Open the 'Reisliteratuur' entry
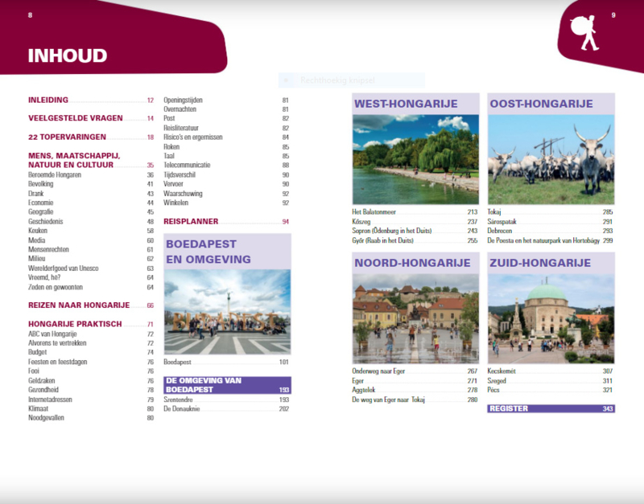The height and width of the screenshot is (504, 644). click(226, 128)
